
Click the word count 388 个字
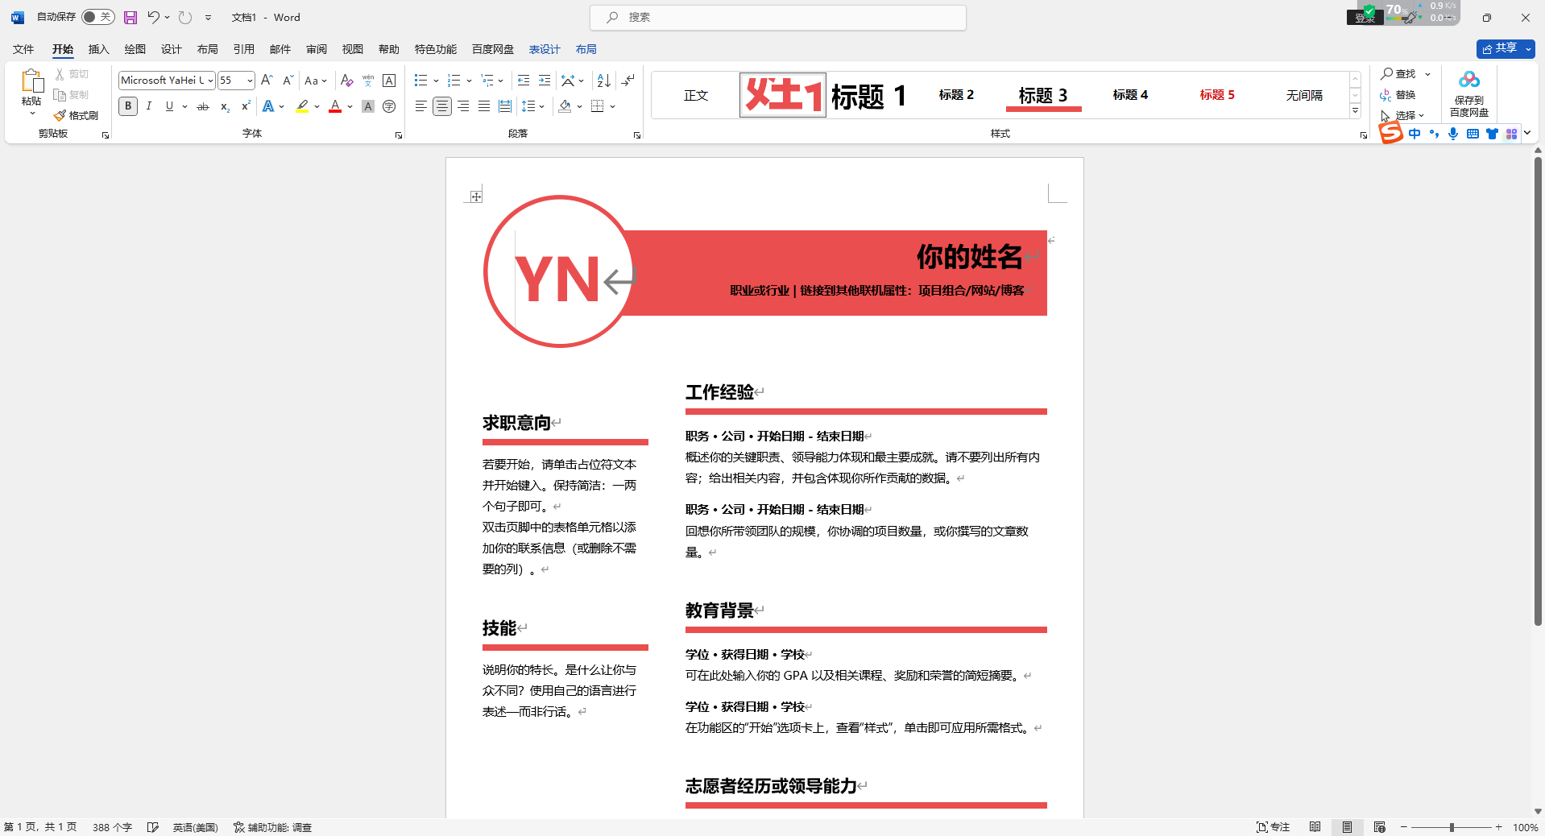[x=112, y=827]
